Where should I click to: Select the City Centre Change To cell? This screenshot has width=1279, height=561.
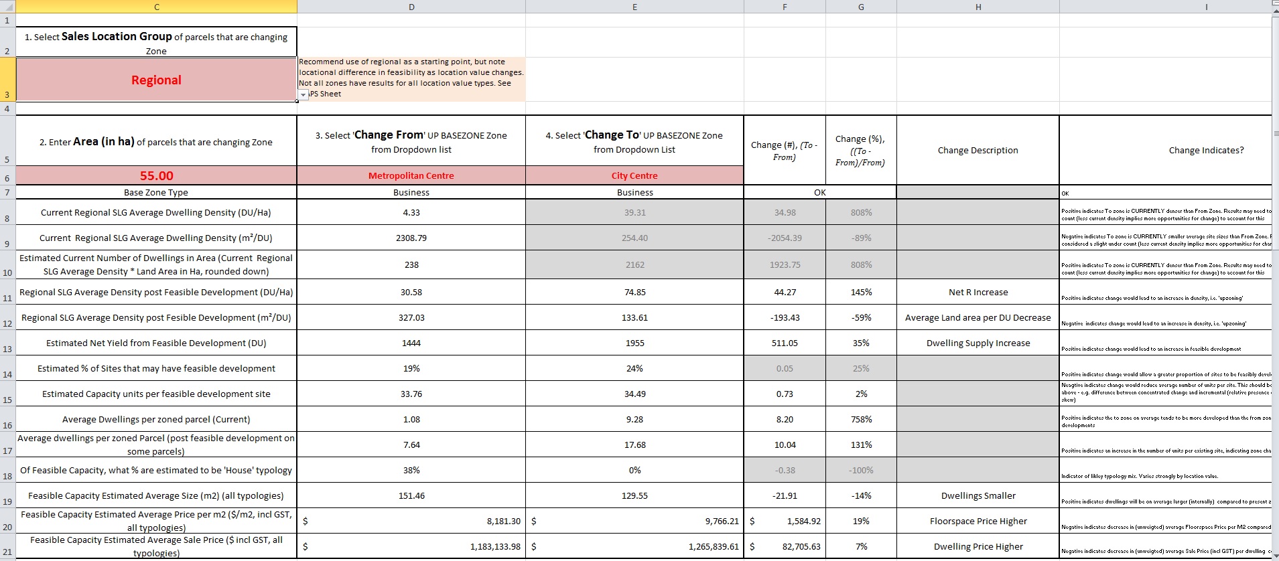tap(634, 175)
